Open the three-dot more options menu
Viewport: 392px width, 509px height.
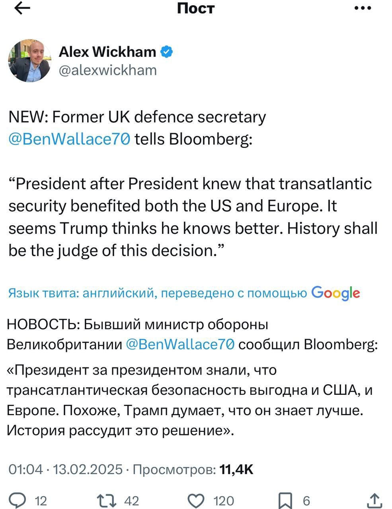[363, 8]
